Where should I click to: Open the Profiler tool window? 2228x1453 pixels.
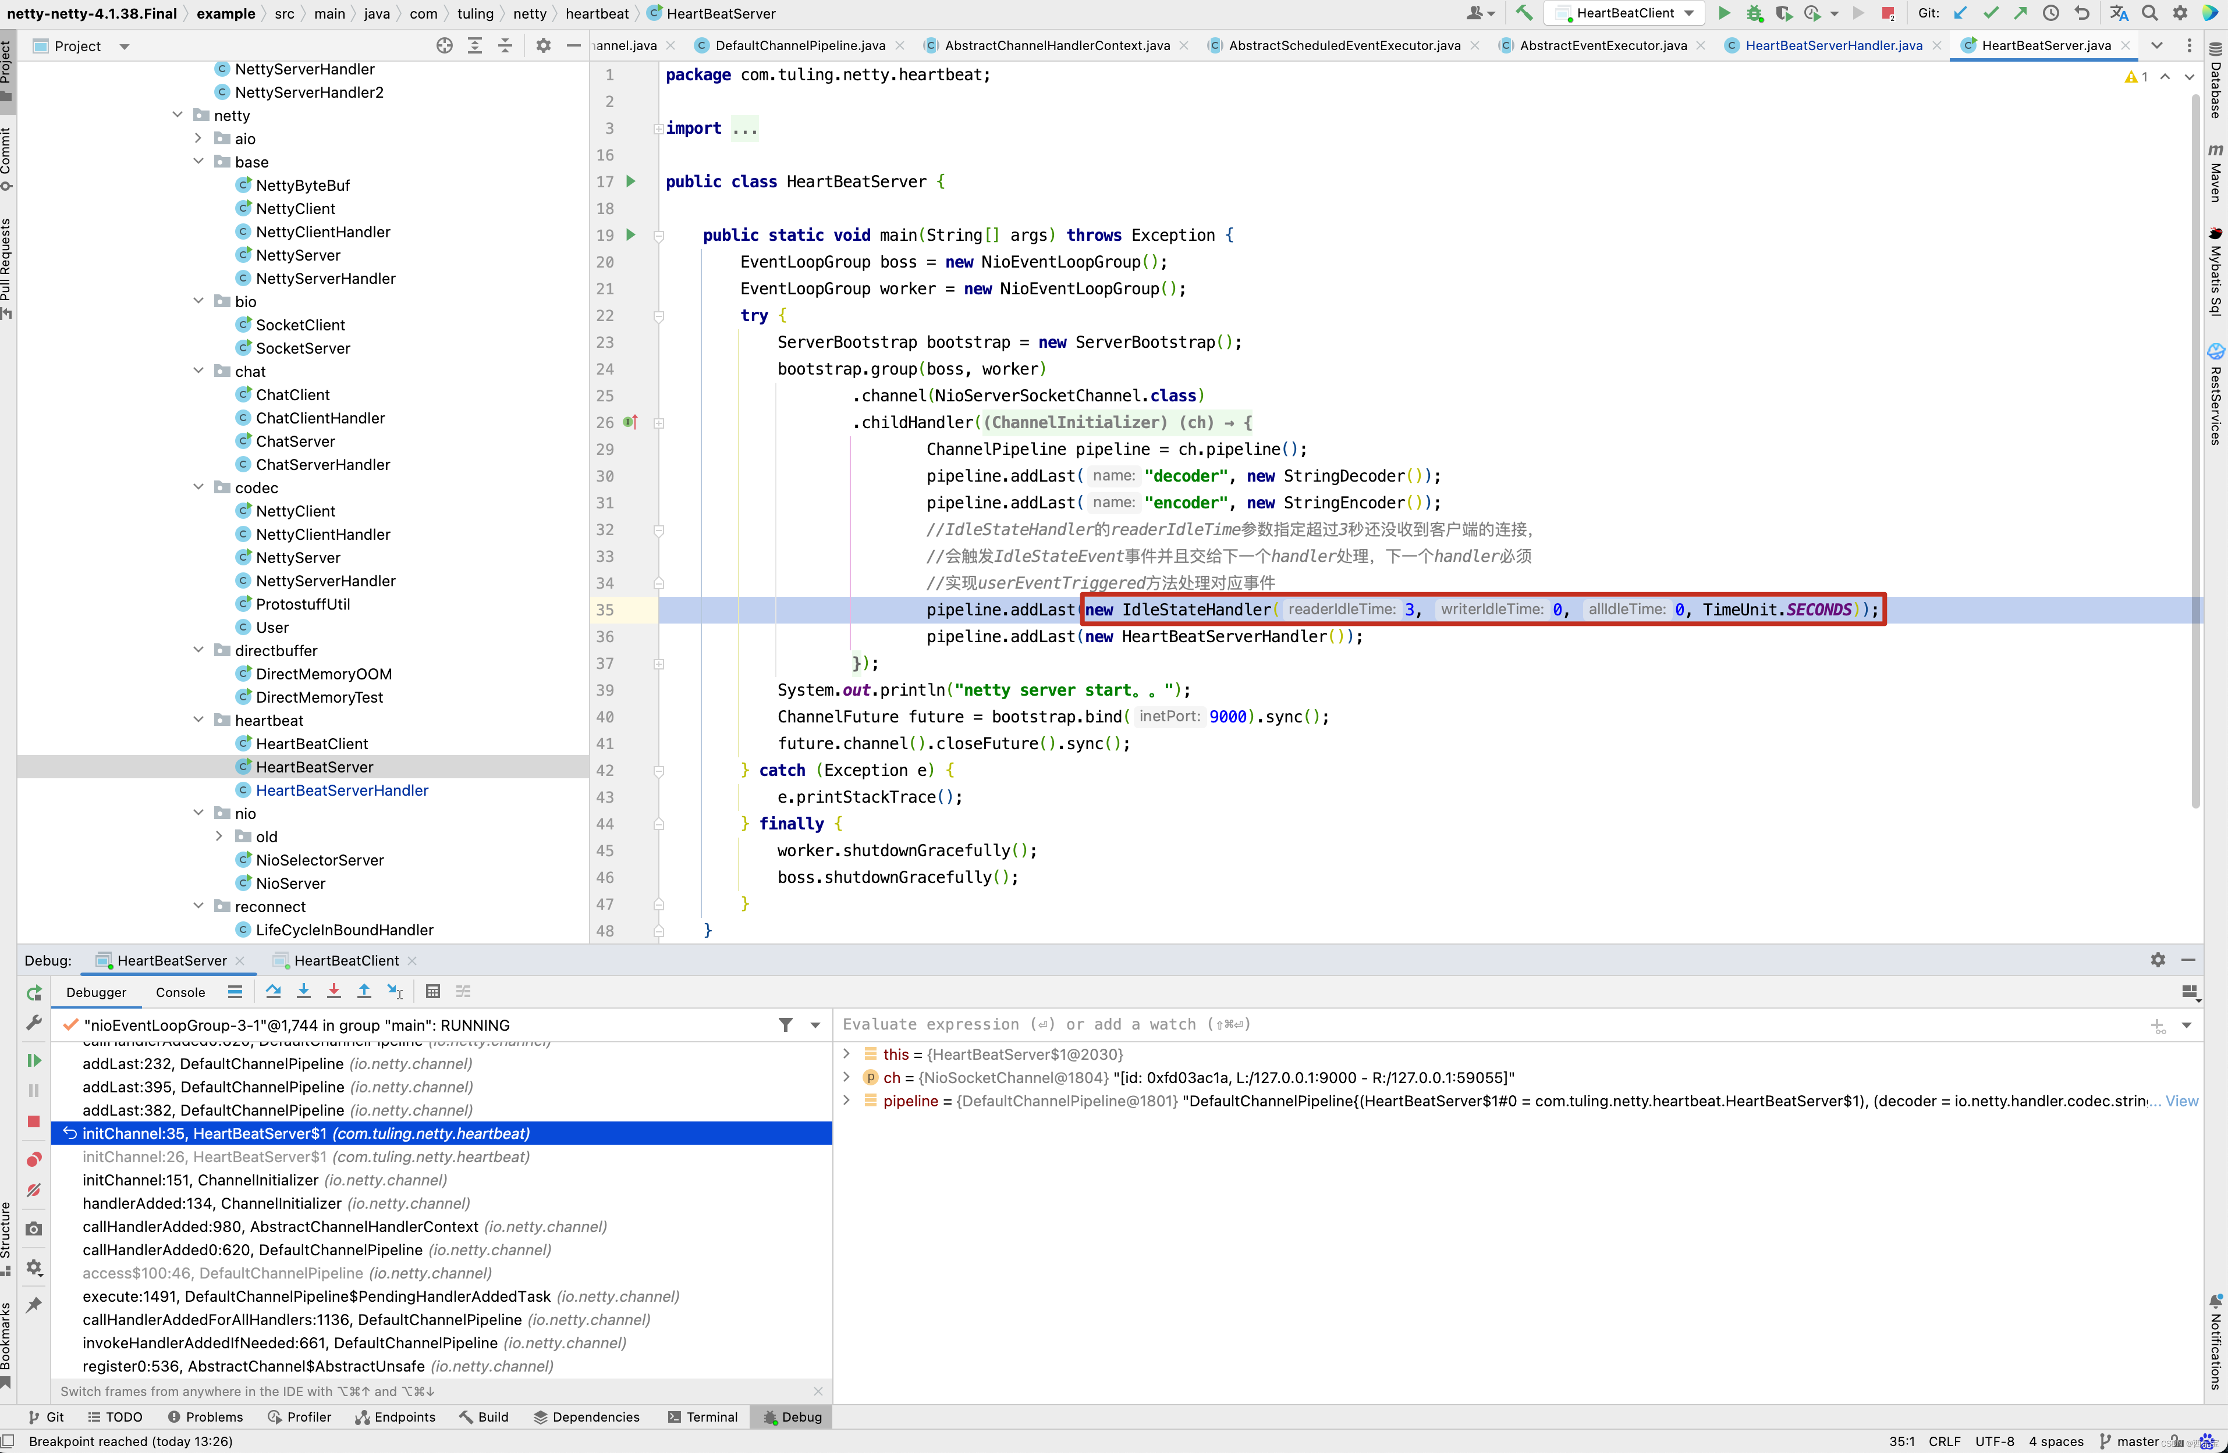[299, 1416]
